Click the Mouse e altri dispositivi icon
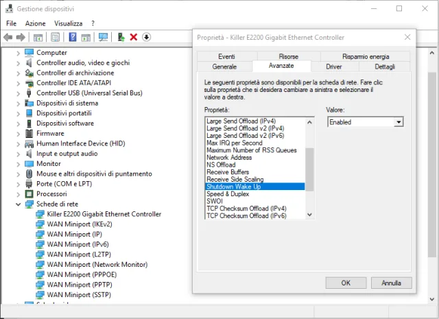The height and width of the screenshot is (319, 439). pyautogui.click(x=29, y=174)
